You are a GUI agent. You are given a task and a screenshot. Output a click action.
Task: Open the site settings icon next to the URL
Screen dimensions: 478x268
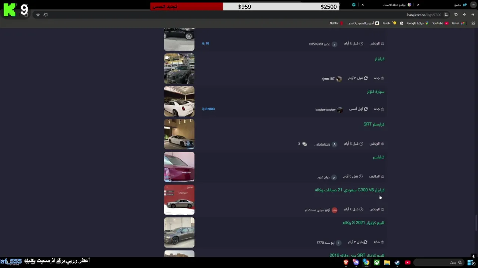[446, 15]
